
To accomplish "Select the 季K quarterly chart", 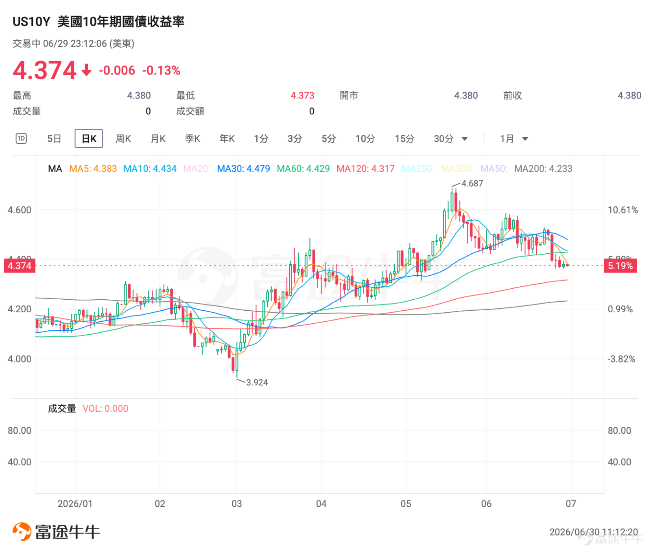I will click(x=192, y=139).
